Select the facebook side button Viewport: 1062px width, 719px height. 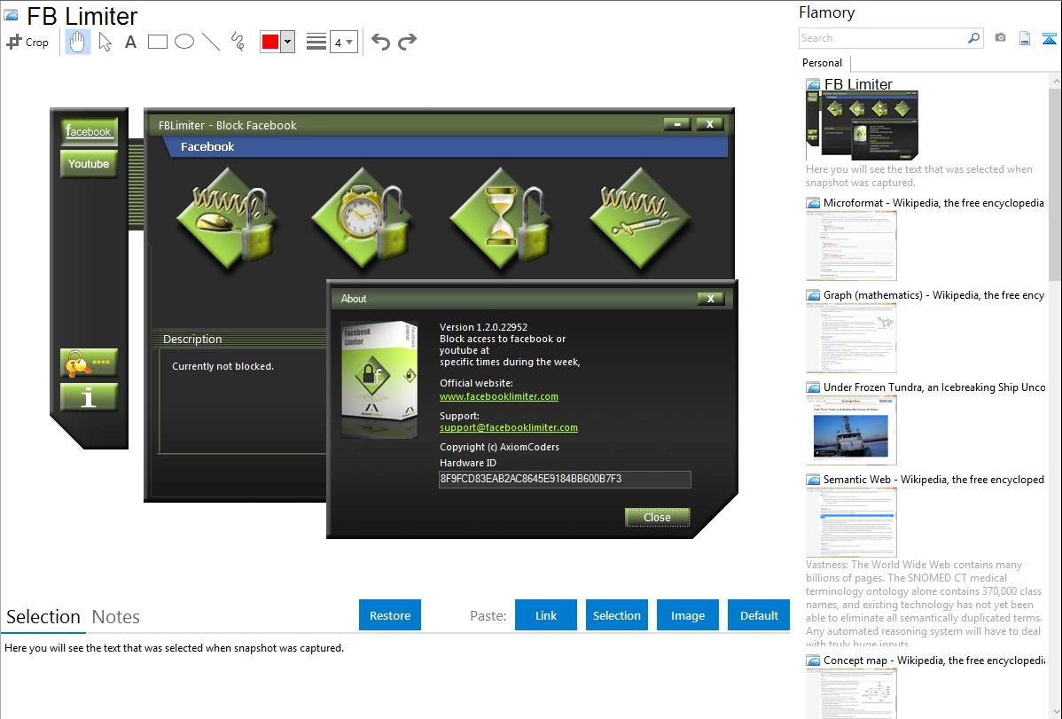tap(89, 131)
